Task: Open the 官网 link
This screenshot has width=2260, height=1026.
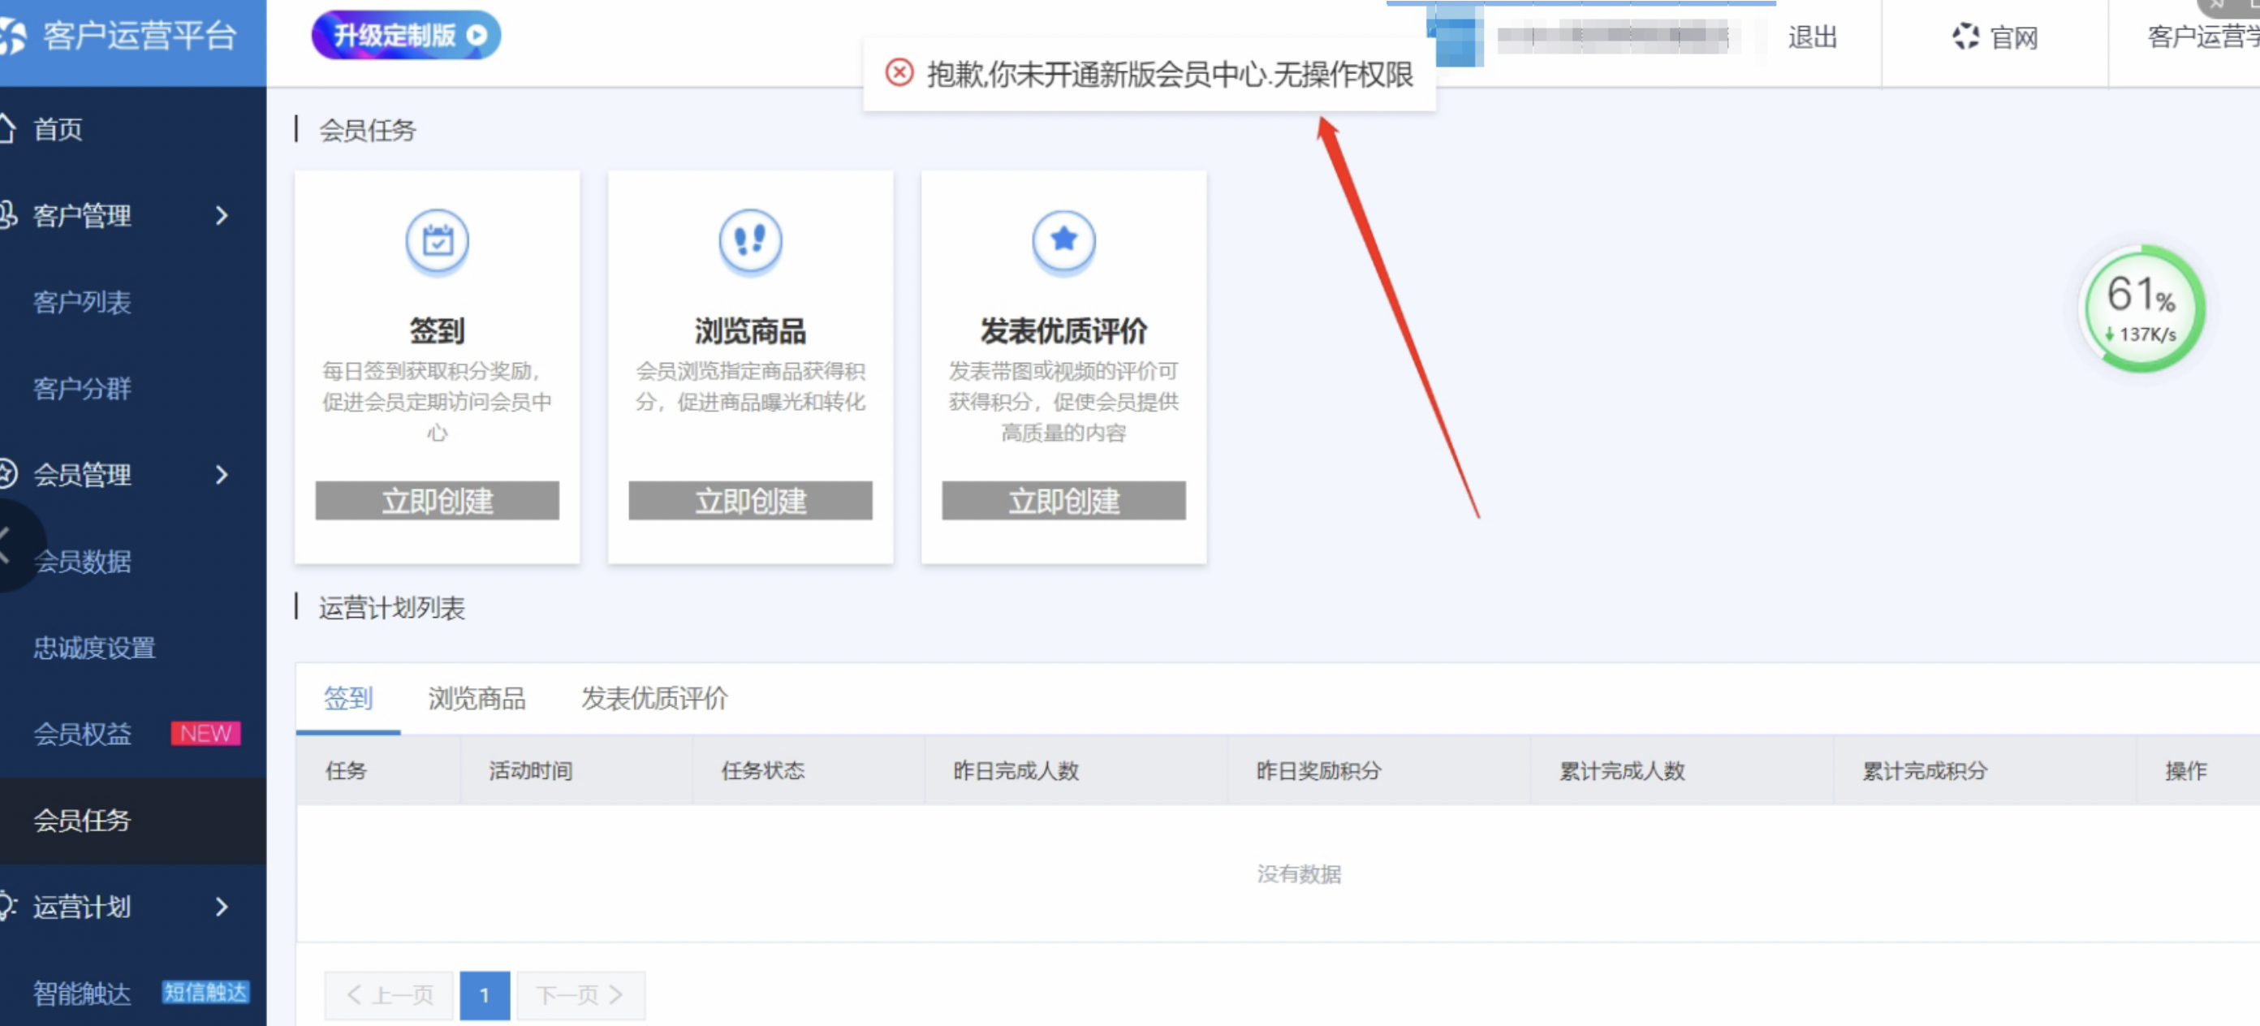Action: [x=1996, y=37]
